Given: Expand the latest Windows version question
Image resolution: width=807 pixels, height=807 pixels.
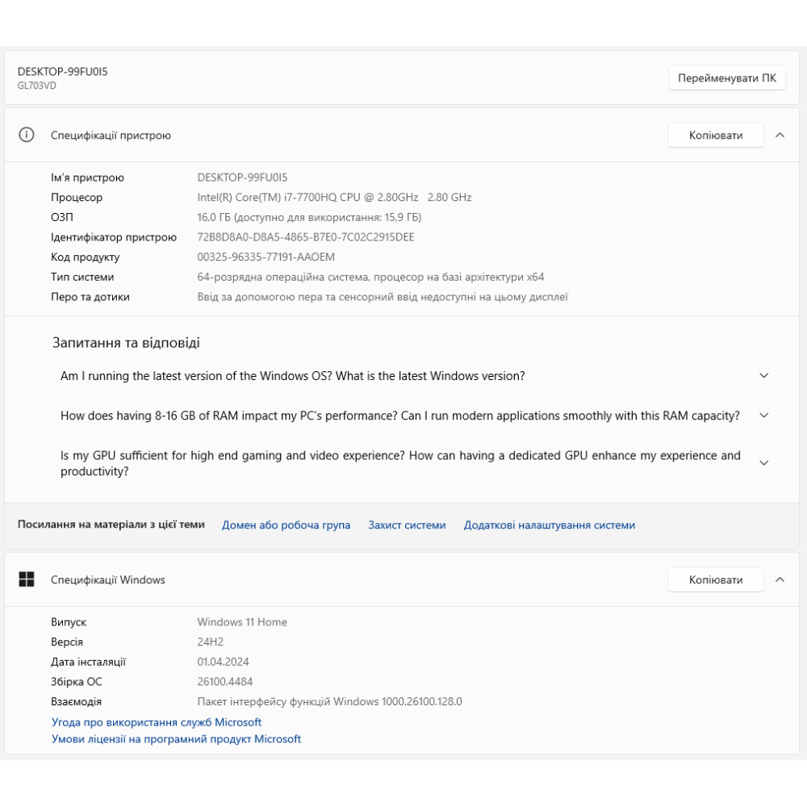Looking at the screenshot, I should coord(764,376).
